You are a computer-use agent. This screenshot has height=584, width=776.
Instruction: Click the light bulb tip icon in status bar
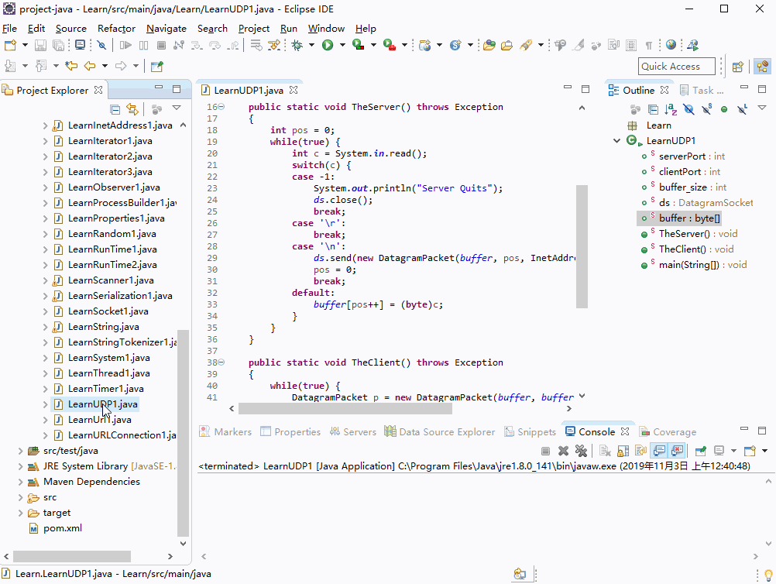coord(768,575)
